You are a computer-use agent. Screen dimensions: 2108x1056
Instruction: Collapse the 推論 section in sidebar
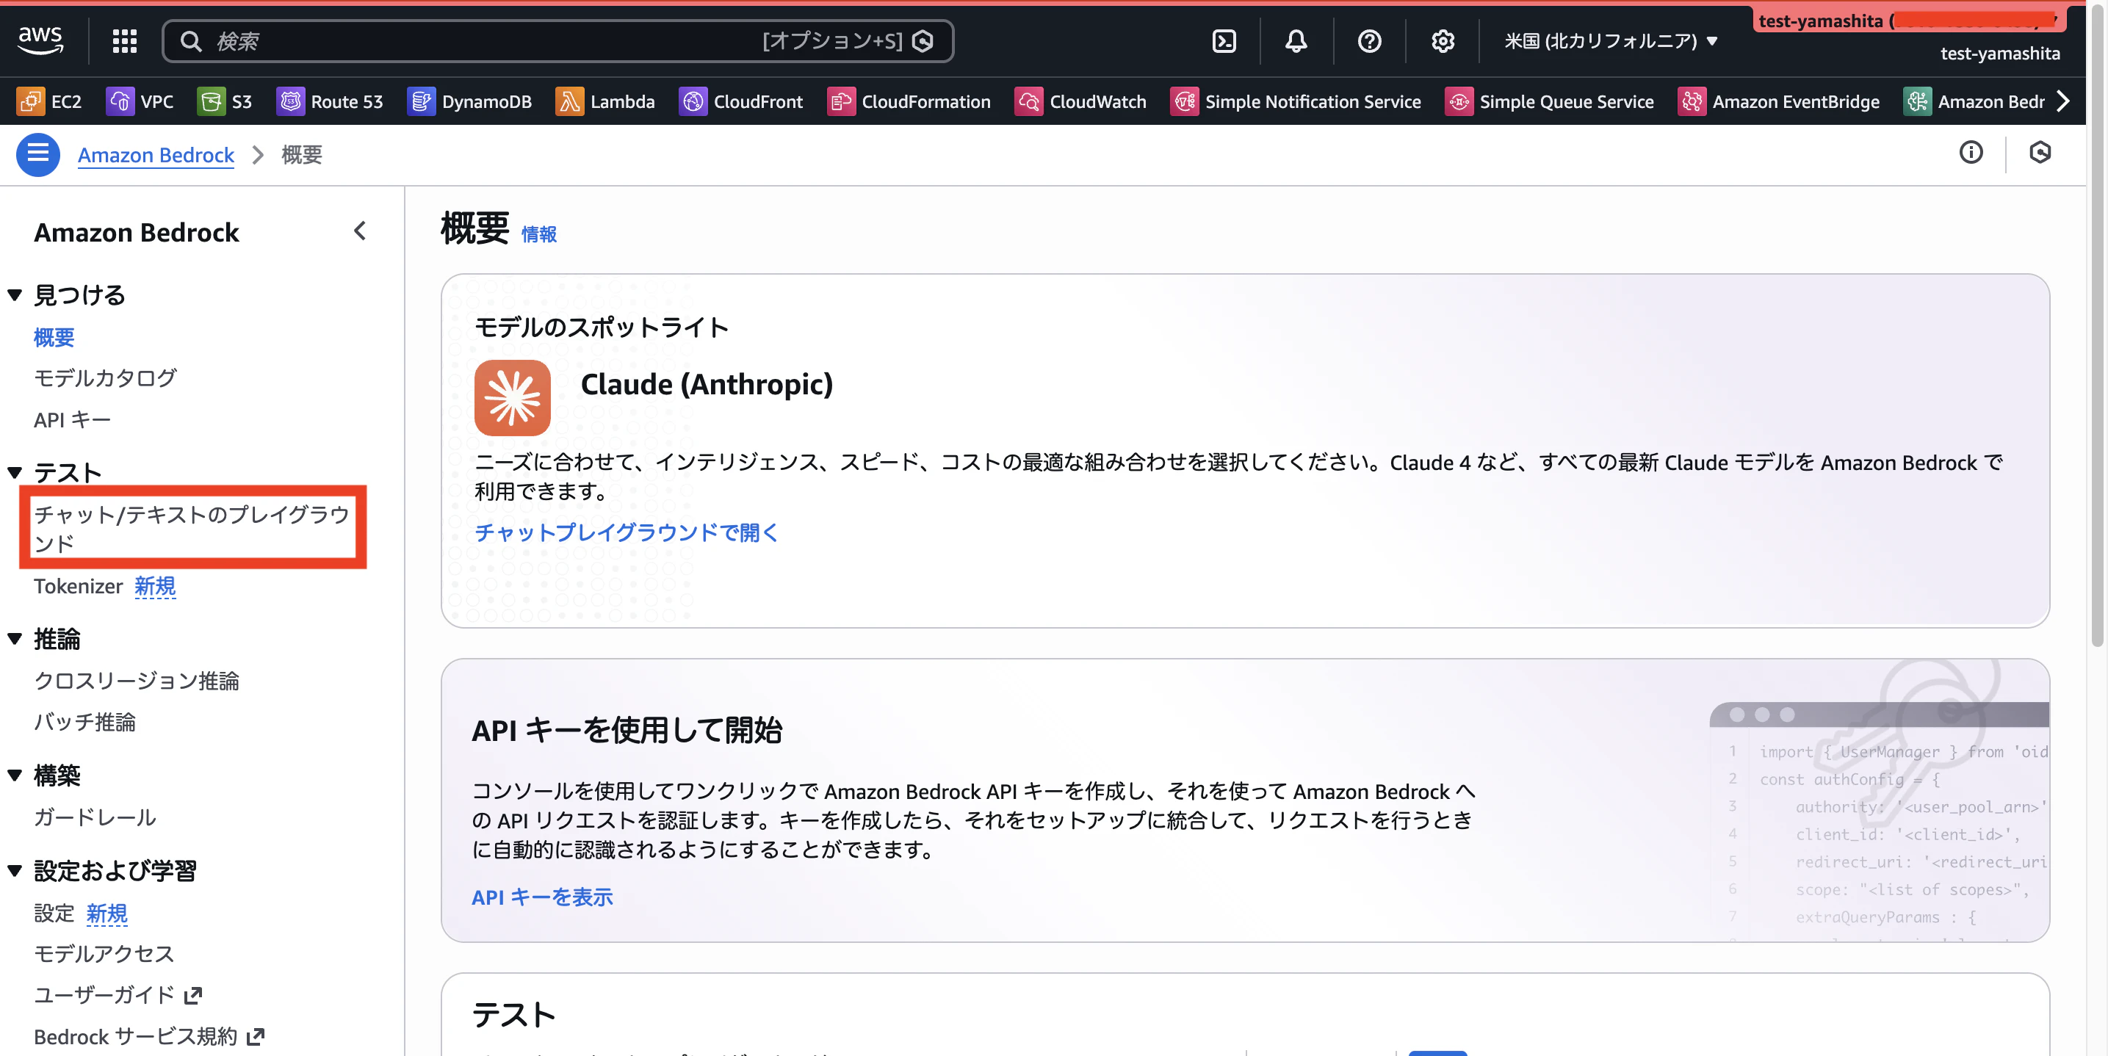[14, 639]
